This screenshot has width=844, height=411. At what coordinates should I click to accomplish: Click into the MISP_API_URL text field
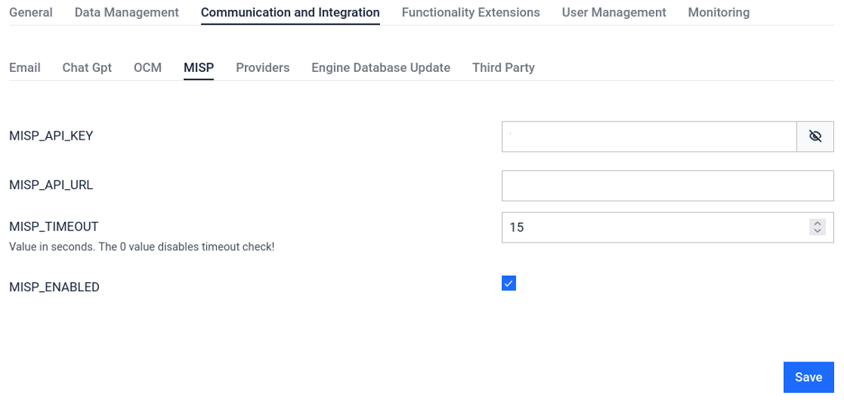[667, 186]
